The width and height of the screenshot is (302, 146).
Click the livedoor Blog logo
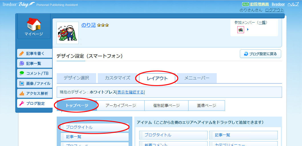pyautogui.click(x=19, y=4)
